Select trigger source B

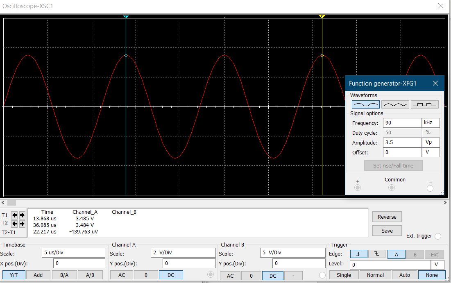click(x=415, y=254)
